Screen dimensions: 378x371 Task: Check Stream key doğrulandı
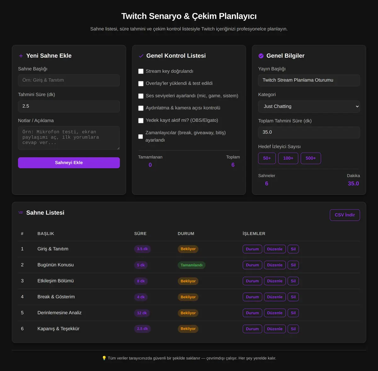pos(141,71)
